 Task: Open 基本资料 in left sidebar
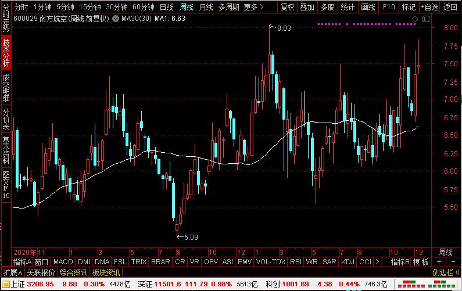6,150
